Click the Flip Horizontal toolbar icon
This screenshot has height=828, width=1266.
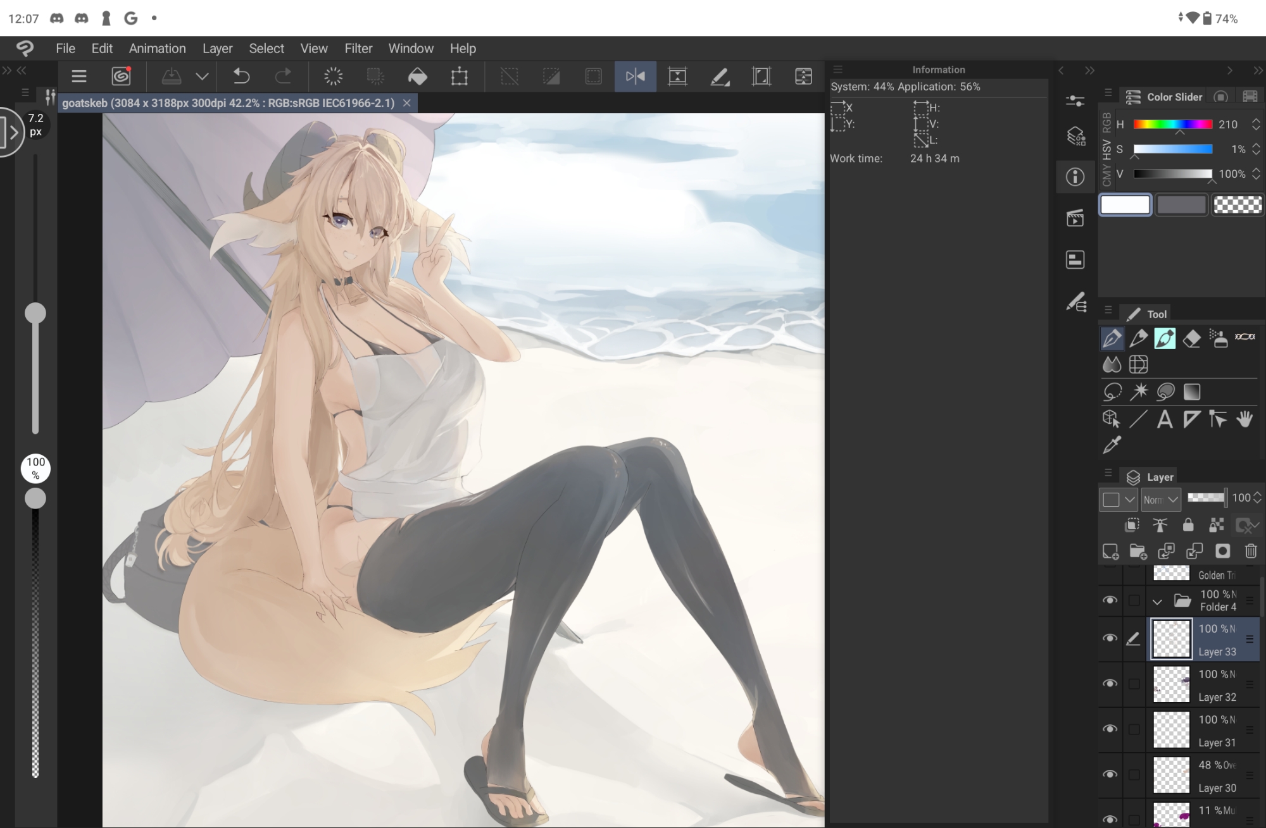coord(635,77)
